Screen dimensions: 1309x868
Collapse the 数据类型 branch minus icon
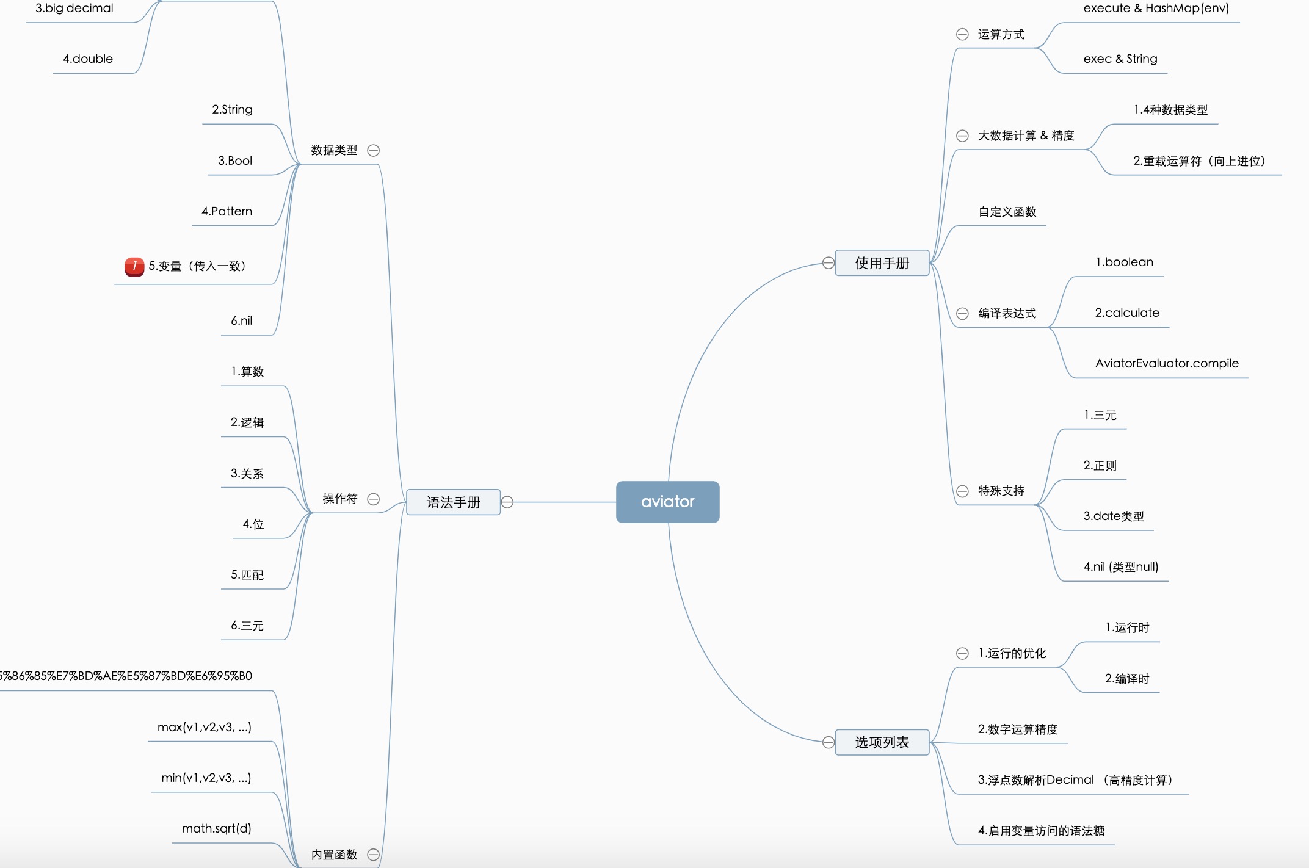375,149
